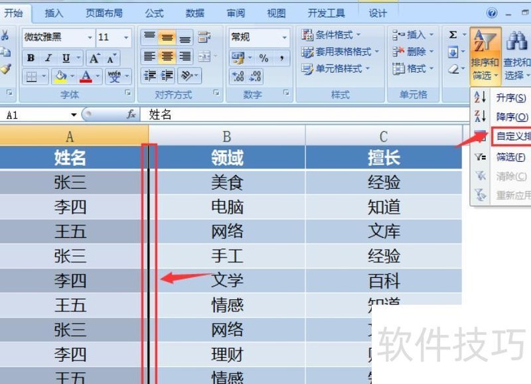Click the Clear eraser icon
The width and height of the screenshot is (531, 384).
(453, 70)
